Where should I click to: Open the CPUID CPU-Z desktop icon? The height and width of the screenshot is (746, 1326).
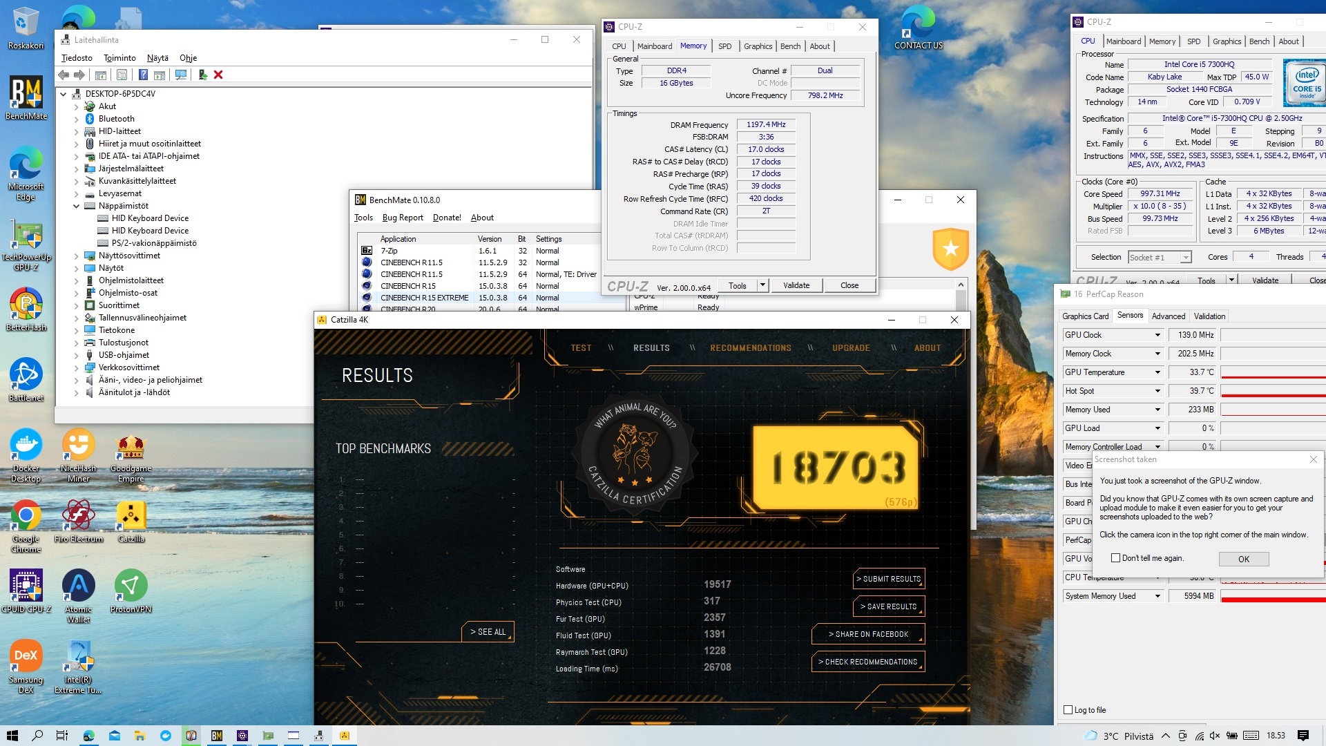pos(26,591)
